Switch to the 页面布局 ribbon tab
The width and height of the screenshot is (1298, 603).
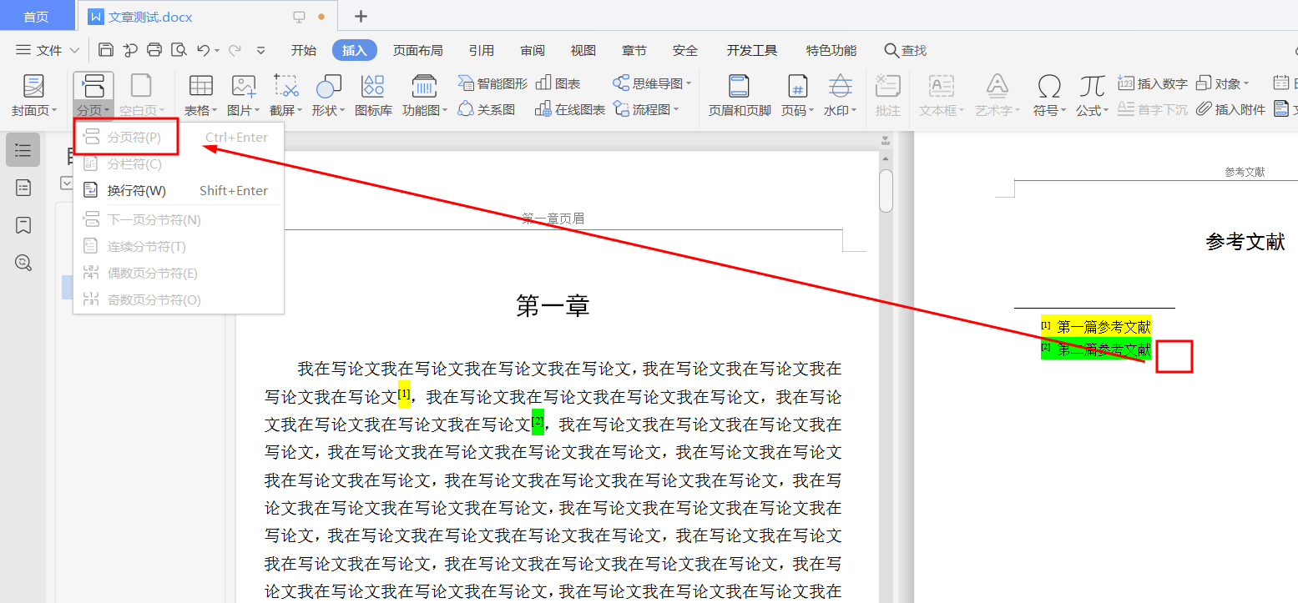coord(417,50)
